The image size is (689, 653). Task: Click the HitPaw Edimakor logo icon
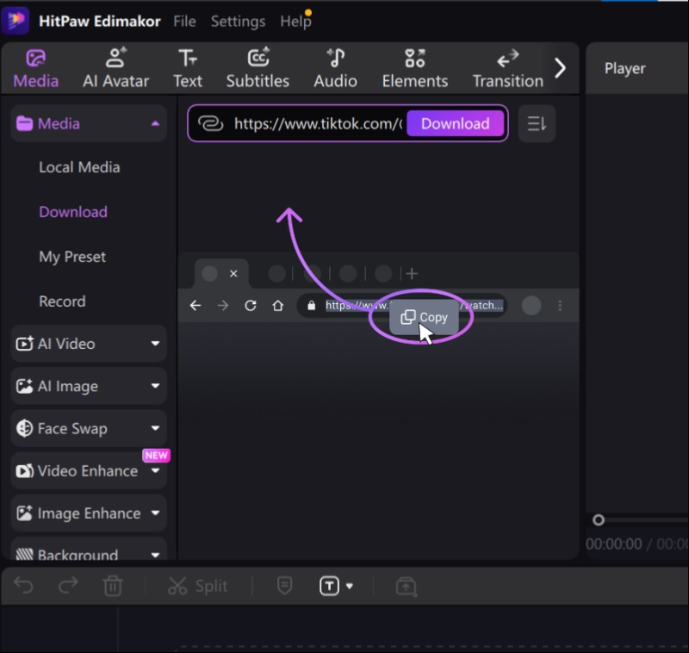tap(16, 20)
